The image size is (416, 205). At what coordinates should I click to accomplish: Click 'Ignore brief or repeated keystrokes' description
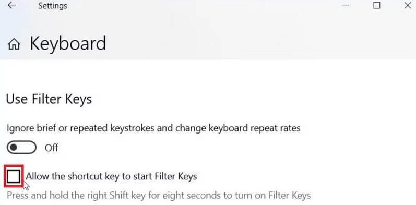tap(153, 128)
